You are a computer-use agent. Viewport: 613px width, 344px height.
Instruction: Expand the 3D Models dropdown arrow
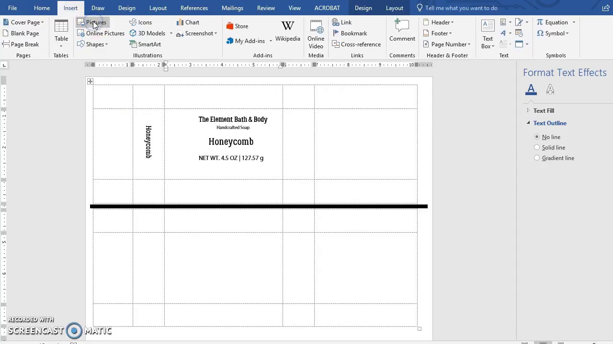(x=171, y=33)
